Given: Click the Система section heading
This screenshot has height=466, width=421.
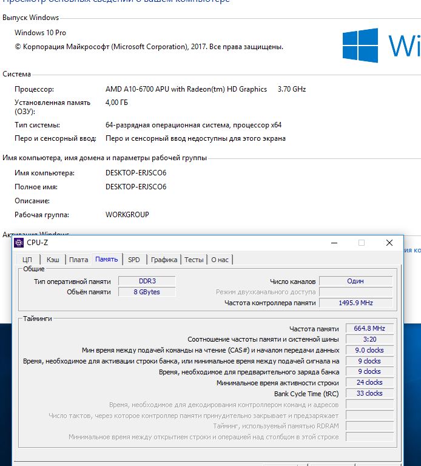Looking at the screenshot, I should pyautogui.click(x=16, y=74).
